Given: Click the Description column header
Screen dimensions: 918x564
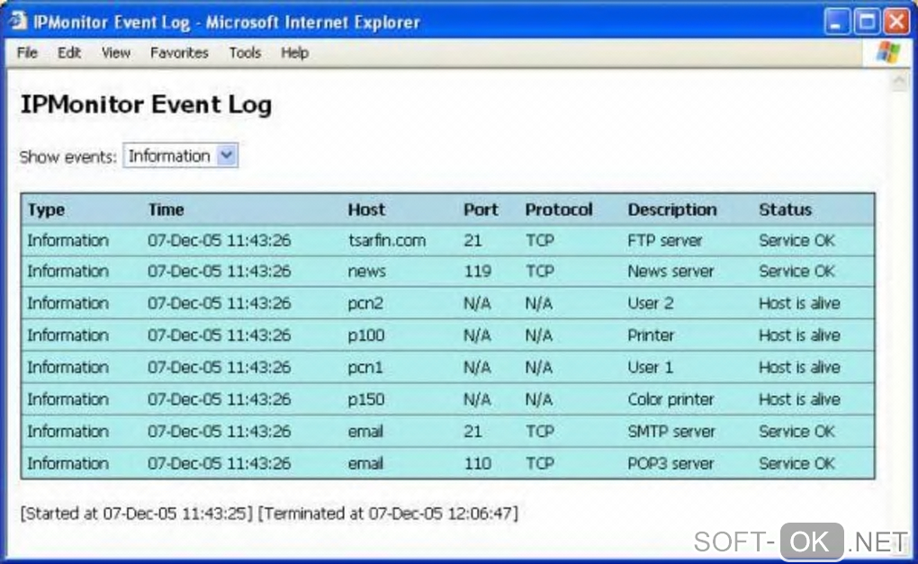Looking at the screenshot, I should [x=672, y=210].
